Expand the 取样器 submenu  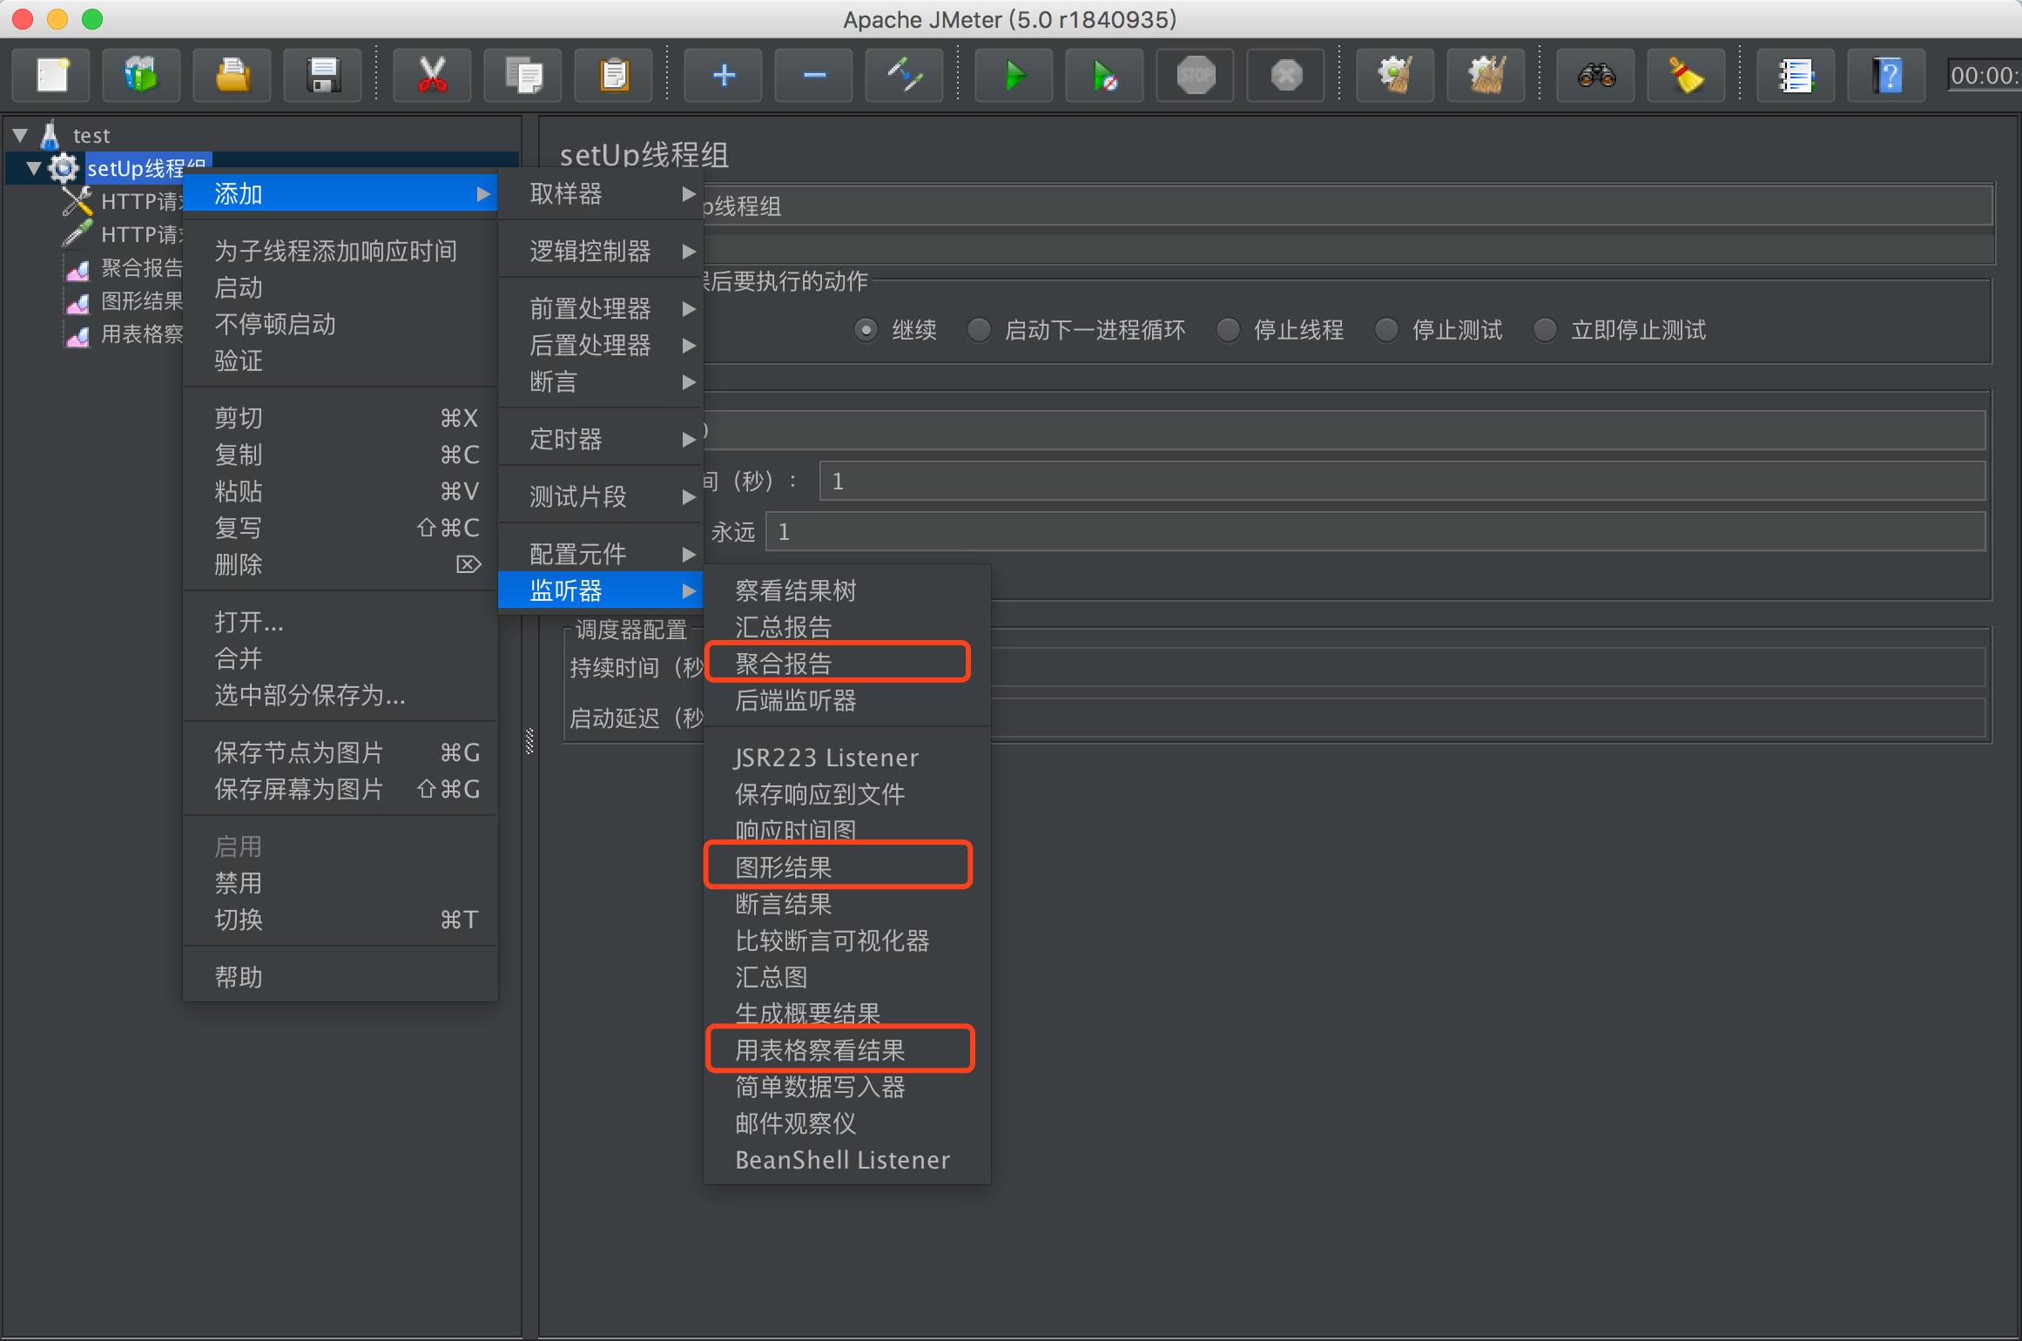coord(601,193)
